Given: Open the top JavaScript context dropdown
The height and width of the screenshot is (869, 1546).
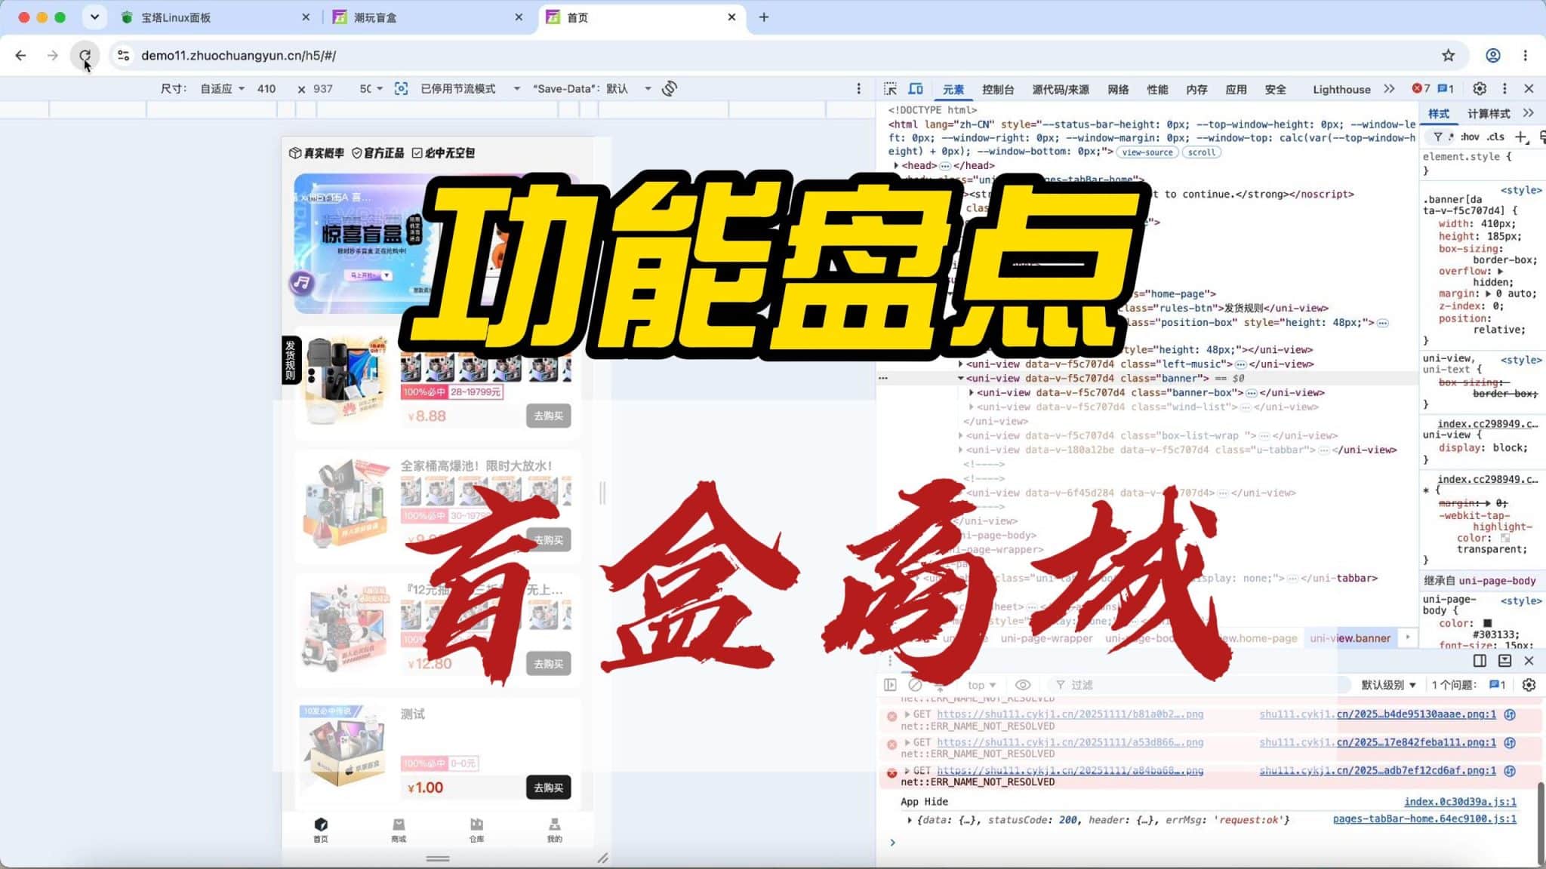Looking at the screenshot, I should click(x=981, y=685).
